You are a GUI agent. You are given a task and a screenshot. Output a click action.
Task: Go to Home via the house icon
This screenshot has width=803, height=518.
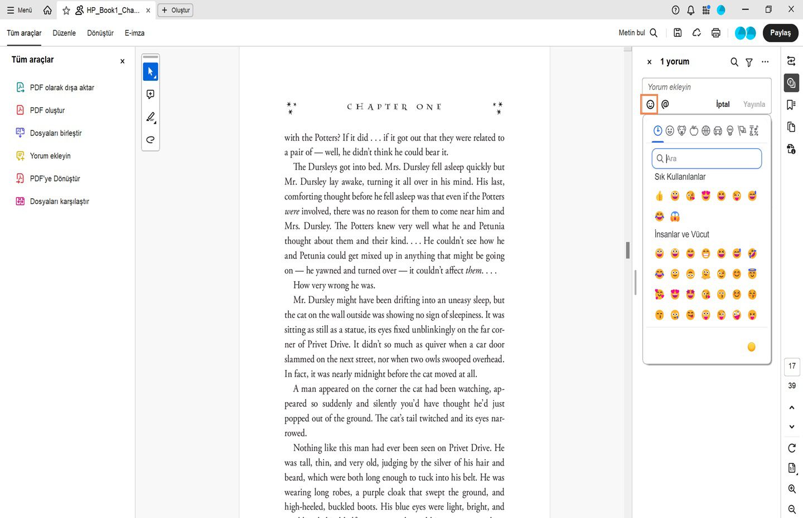coord(47,10)
